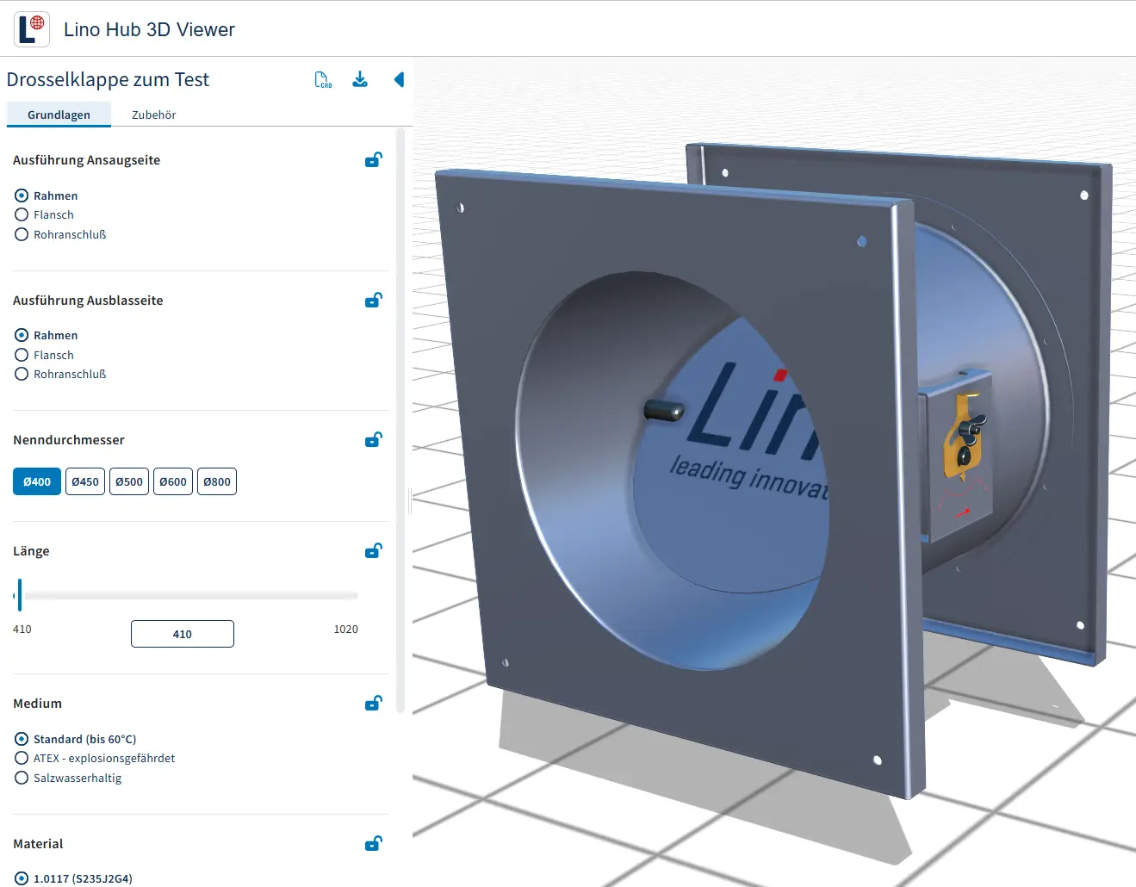Switch to the Grundlagen tab
Screen dimensions: 1136x887
click(x=59, y=115)
